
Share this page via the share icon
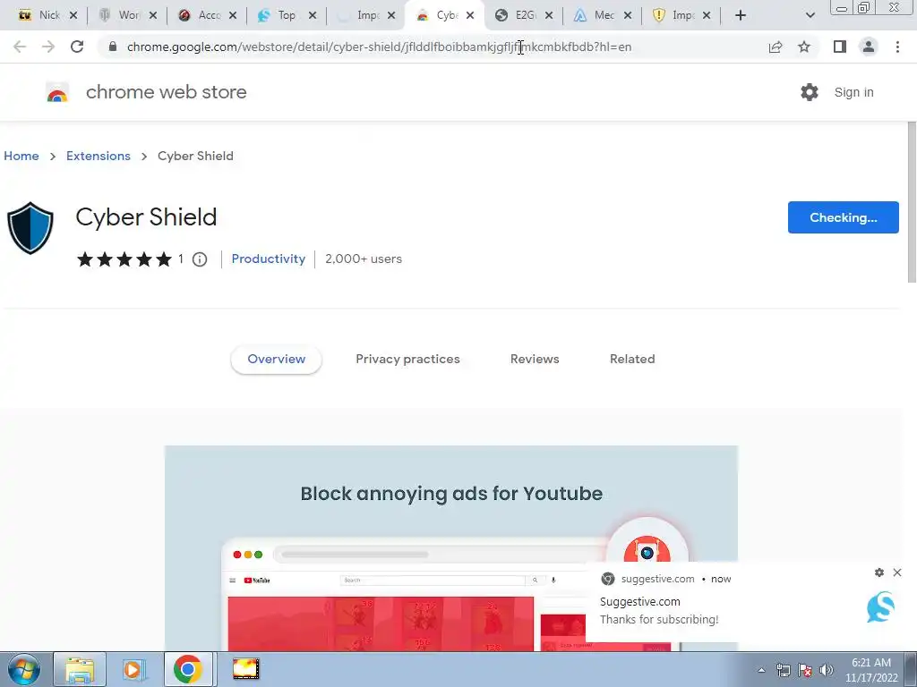point(776,47)
